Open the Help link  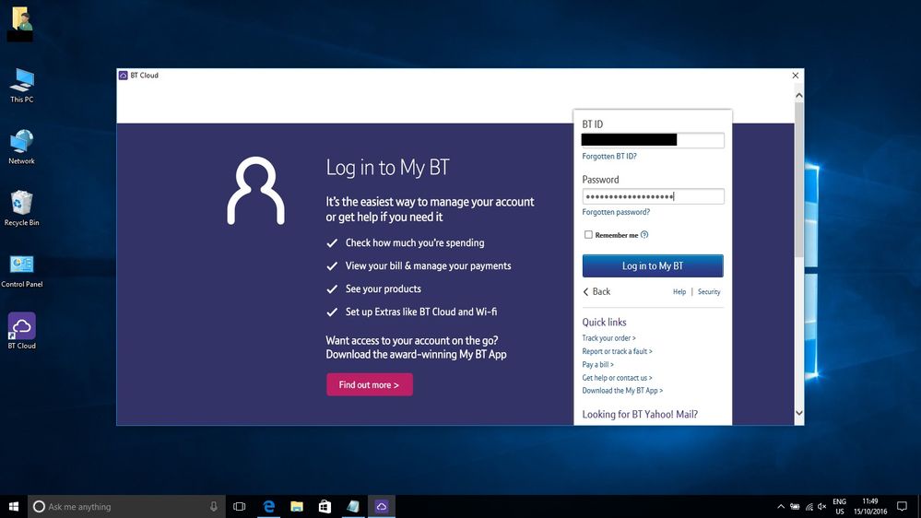click(x=679, y=292)
